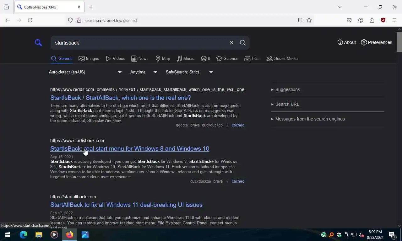Open the muted volume tray icon
402x241 pixels.
[x=361, y=235]
